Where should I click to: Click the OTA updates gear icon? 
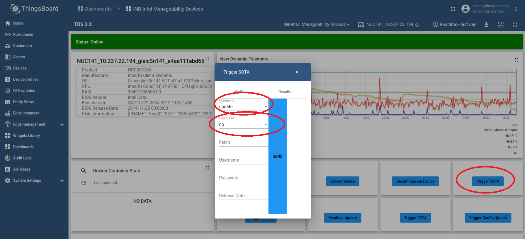[x=8, y=91]
